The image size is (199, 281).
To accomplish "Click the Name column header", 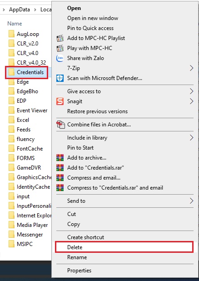I will 15,24.
